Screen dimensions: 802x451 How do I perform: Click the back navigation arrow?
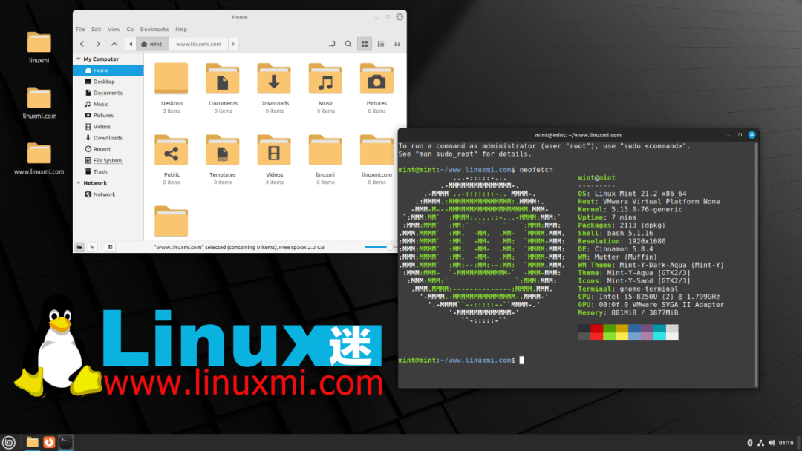(x=82, y=44)
